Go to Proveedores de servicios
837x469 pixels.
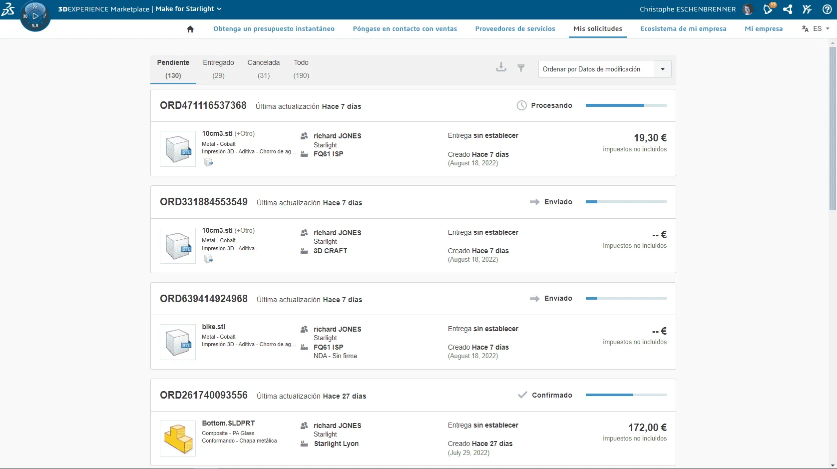pyautogui.click(x=515, y=28)
